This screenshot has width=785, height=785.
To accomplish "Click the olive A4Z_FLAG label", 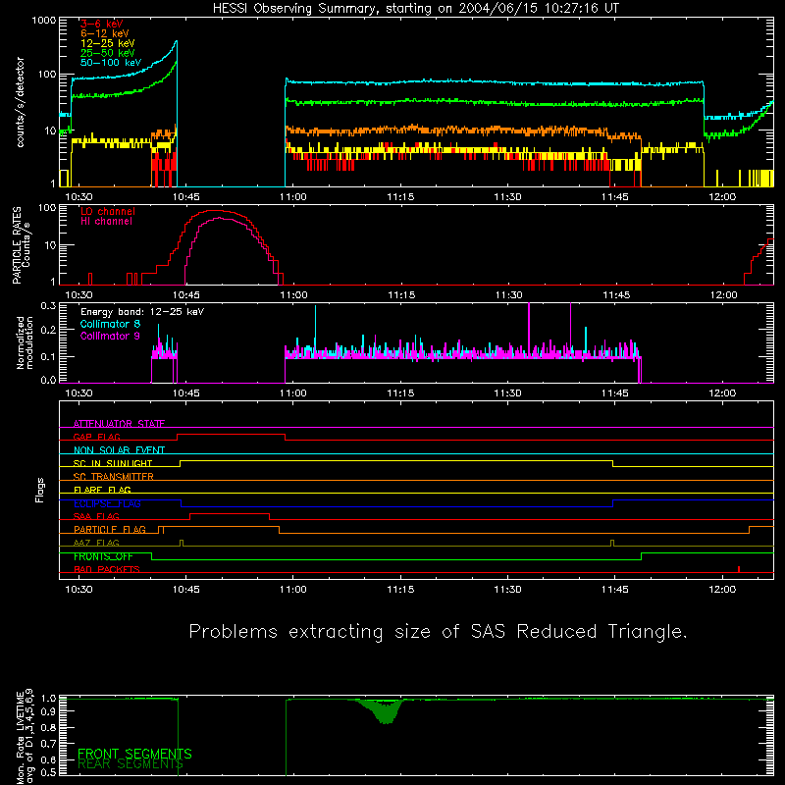I will (x=96, y=543).
